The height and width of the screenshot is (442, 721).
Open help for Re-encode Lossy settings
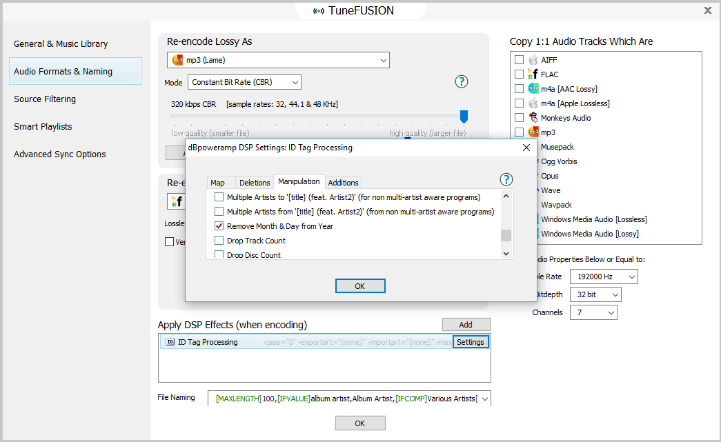click(461, 81)
